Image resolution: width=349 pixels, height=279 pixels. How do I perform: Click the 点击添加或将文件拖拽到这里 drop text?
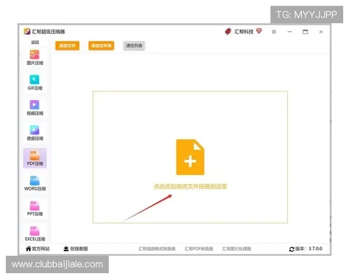click(190, 187)
